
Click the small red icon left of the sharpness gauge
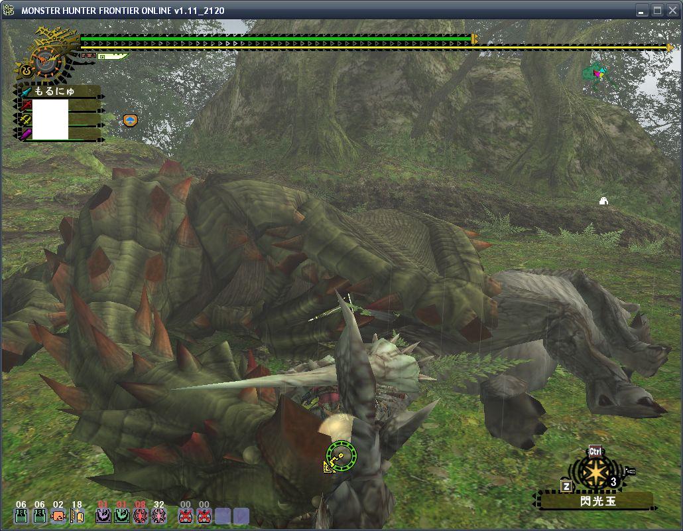88,56
